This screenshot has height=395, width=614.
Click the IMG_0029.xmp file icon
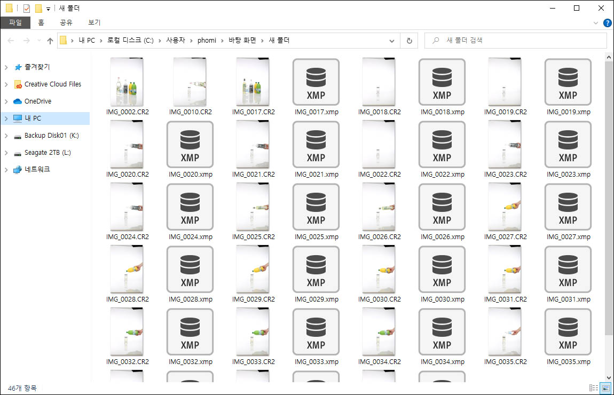[316, 270]
